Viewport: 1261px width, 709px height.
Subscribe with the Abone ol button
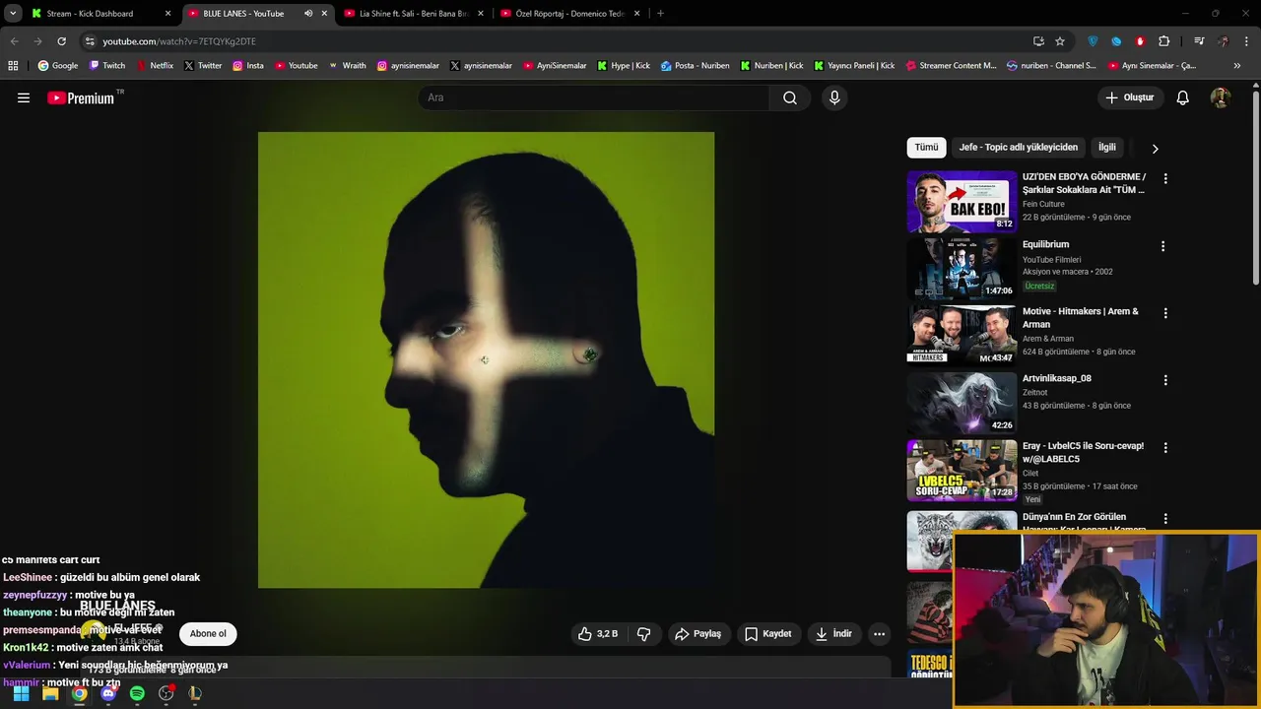(208, 634)
